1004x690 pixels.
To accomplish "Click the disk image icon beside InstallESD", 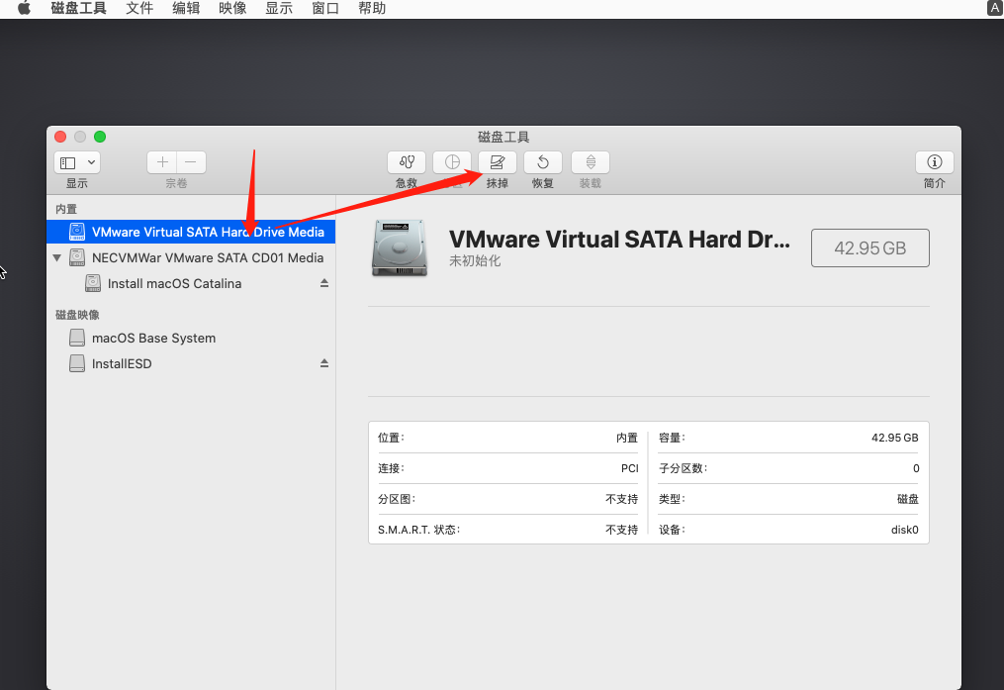I will (77, 363).
